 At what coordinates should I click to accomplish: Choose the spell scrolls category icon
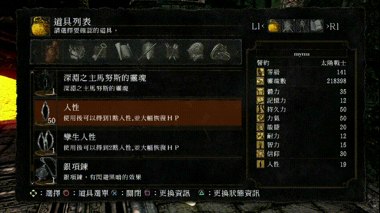point(124,51)
